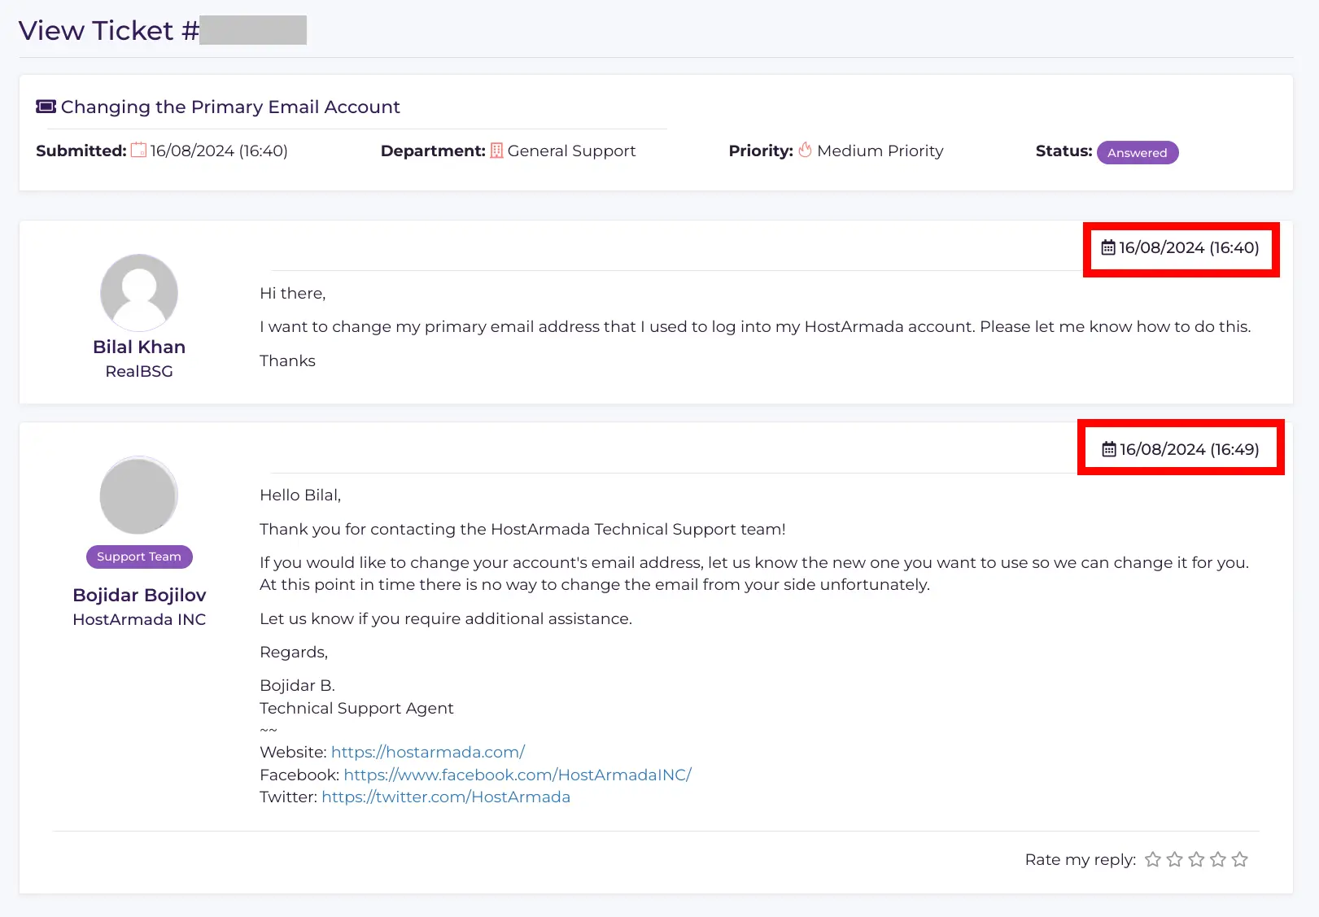Click the flame icon beside Medium Priority
Image resolution: width=1319 pixels, height=917 pixels.
click(805, 150)
